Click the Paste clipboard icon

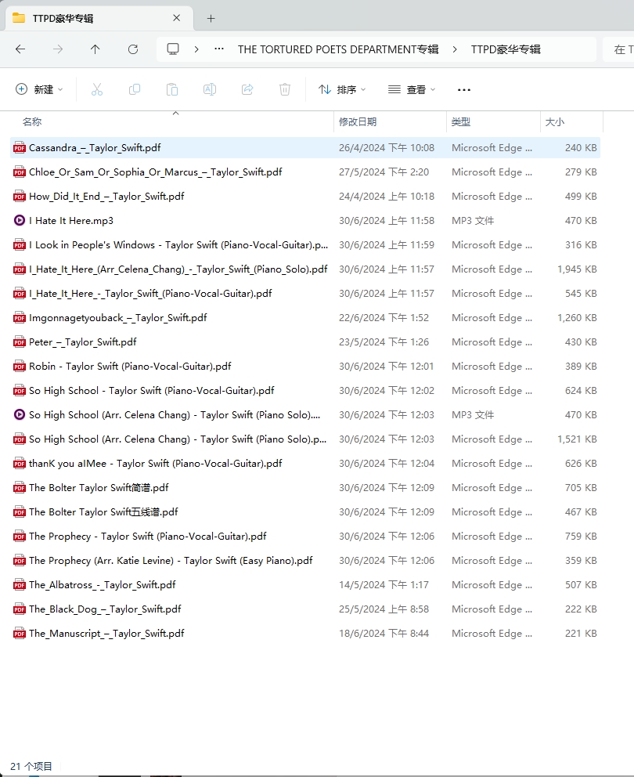[x=172, y=90]
